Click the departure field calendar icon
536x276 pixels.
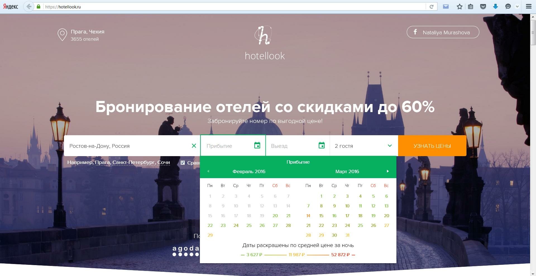point(322,145)
